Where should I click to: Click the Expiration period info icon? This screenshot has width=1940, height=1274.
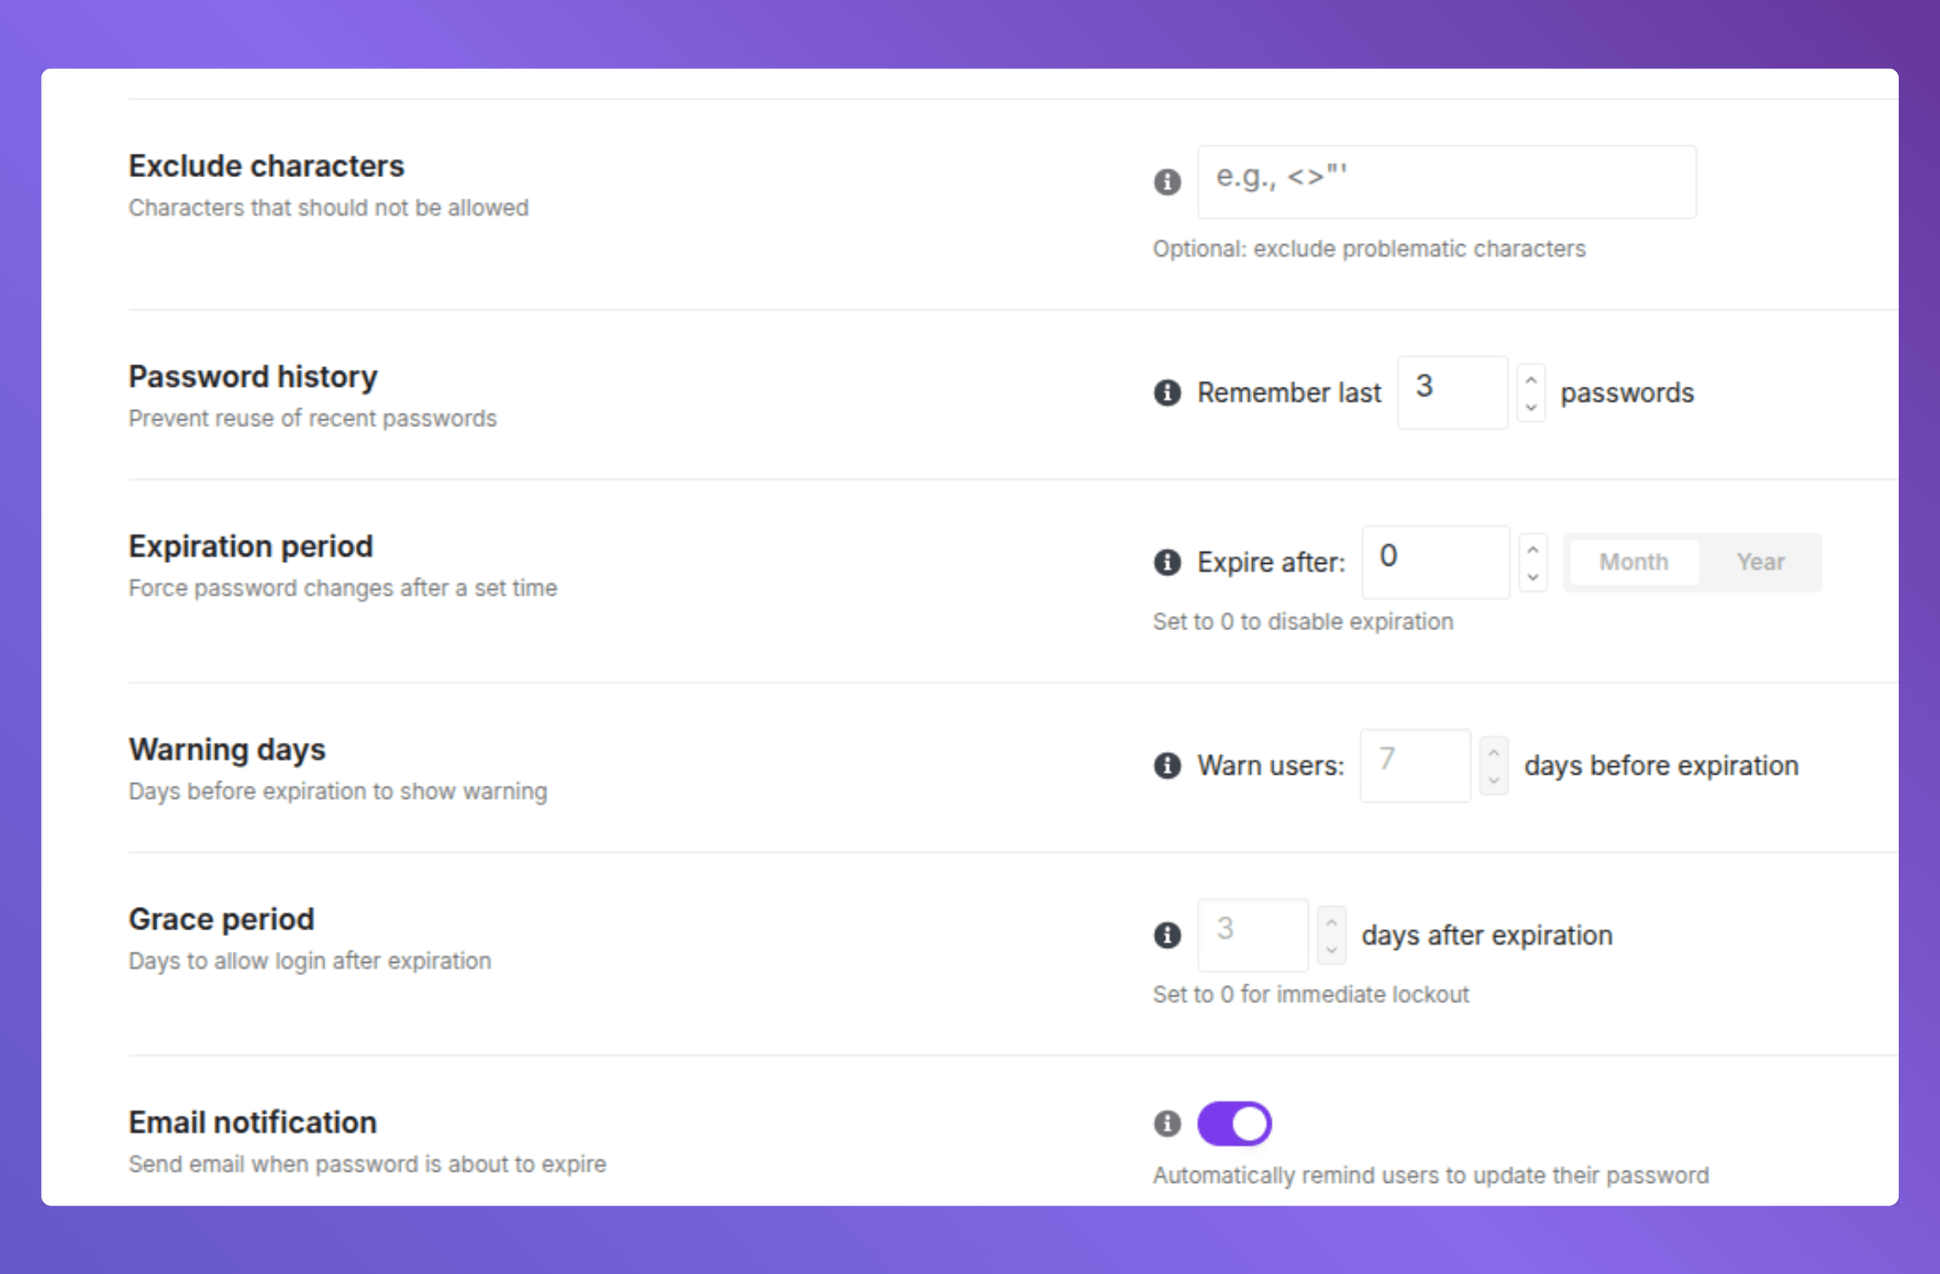pyautogui.click(x=1167, y=562)
